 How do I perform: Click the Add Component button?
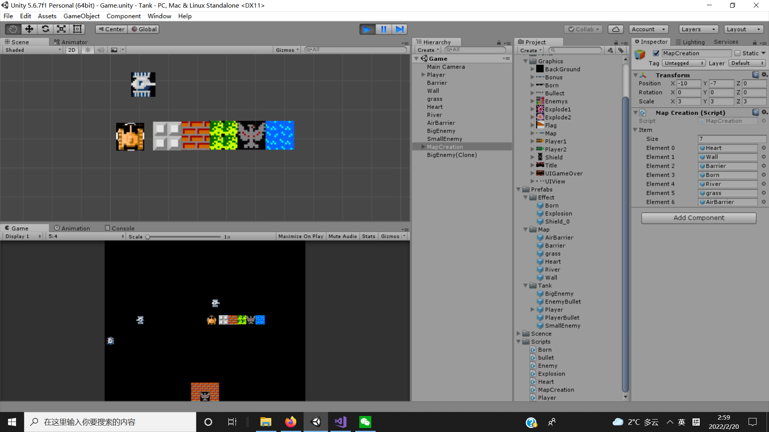point(699,218)
